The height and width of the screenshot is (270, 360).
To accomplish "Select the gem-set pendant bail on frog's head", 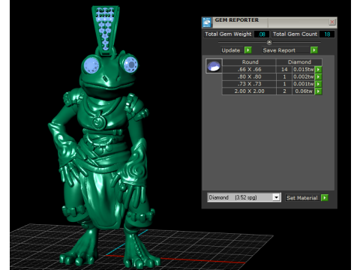I will pos(106,29).
